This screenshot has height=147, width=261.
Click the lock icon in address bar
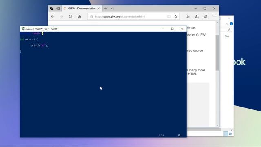(91, 16)
